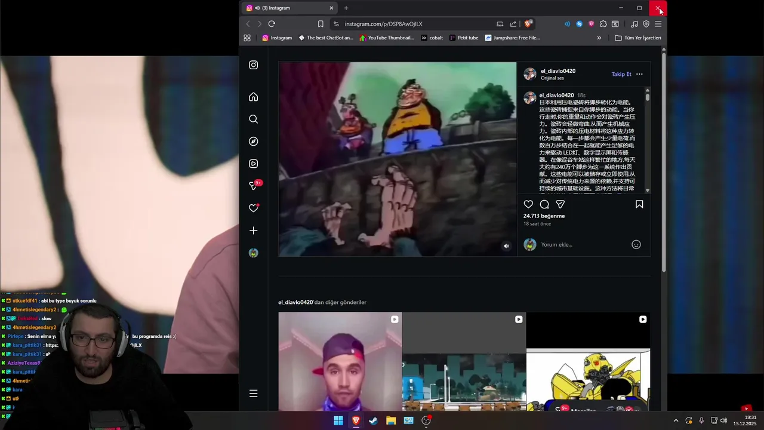Open the yellow robot cartoon reel thumbnail
This screenshot has height=430, width=764.
588,361
